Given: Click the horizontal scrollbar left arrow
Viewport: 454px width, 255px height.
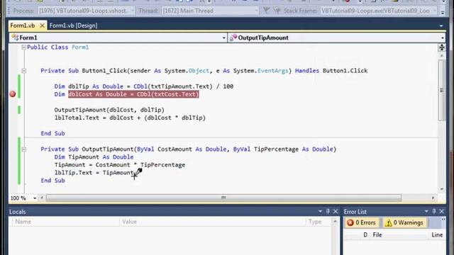Looking at the screenshot, I should tap(42, 198).
